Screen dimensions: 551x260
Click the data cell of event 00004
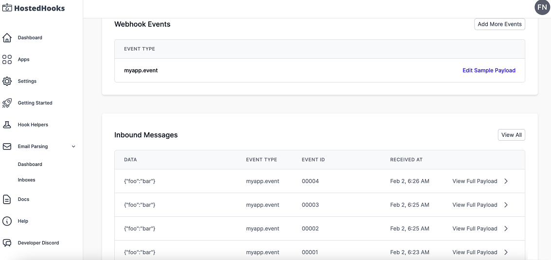[140, 181]
